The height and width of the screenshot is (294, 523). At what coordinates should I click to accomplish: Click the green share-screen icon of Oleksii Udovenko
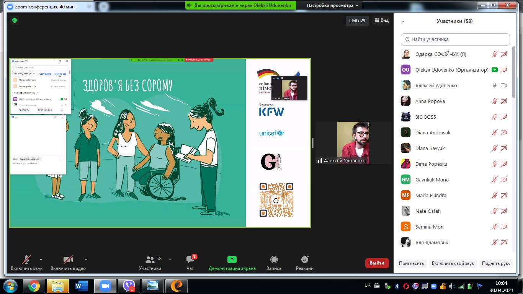495,70
